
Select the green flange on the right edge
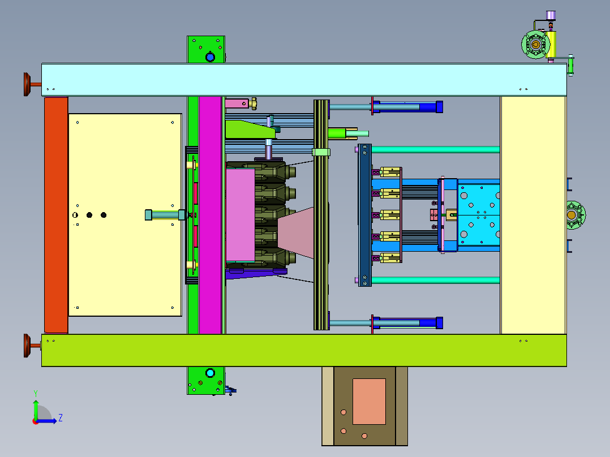pyautogui.click(x=575, y=215)
